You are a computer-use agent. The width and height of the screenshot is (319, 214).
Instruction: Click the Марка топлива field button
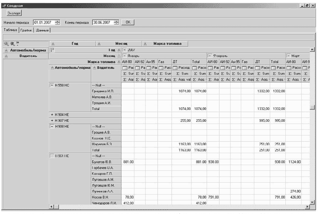point(165,44)
